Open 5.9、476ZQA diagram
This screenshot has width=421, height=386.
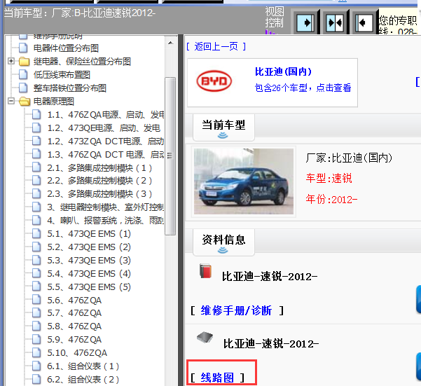pos(74,339)
